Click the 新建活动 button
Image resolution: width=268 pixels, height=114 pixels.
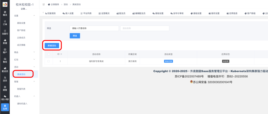tap(52, 46)
